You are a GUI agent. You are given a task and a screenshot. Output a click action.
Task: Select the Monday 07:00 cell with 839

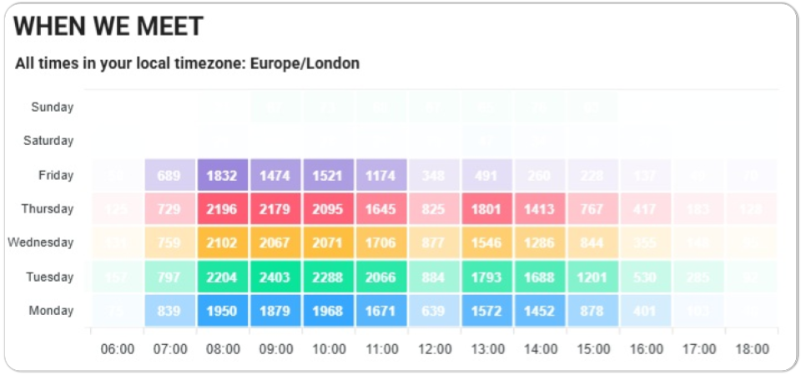[170, 310]
